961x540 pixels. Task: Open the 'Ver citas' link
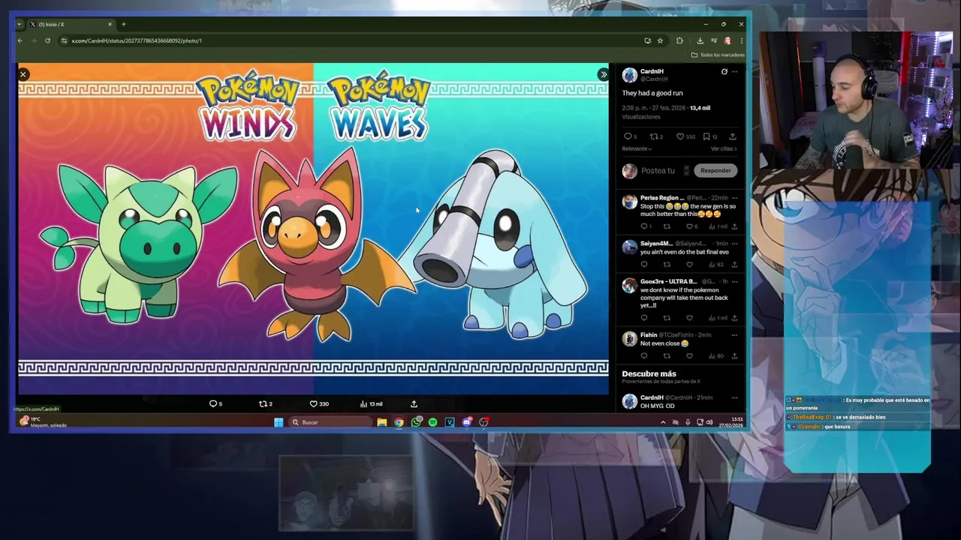tap(724, 148)
